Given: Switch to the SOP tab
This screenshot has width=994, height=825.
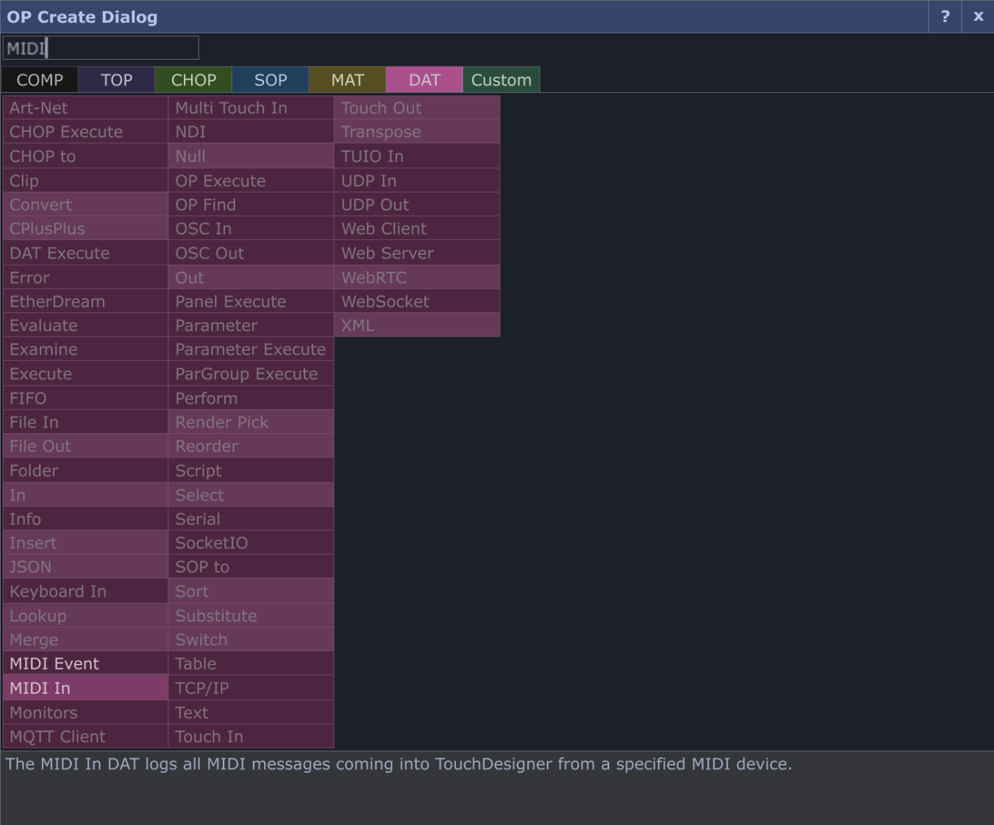Looking at the screenshot, I should click(x=271, y=80).
